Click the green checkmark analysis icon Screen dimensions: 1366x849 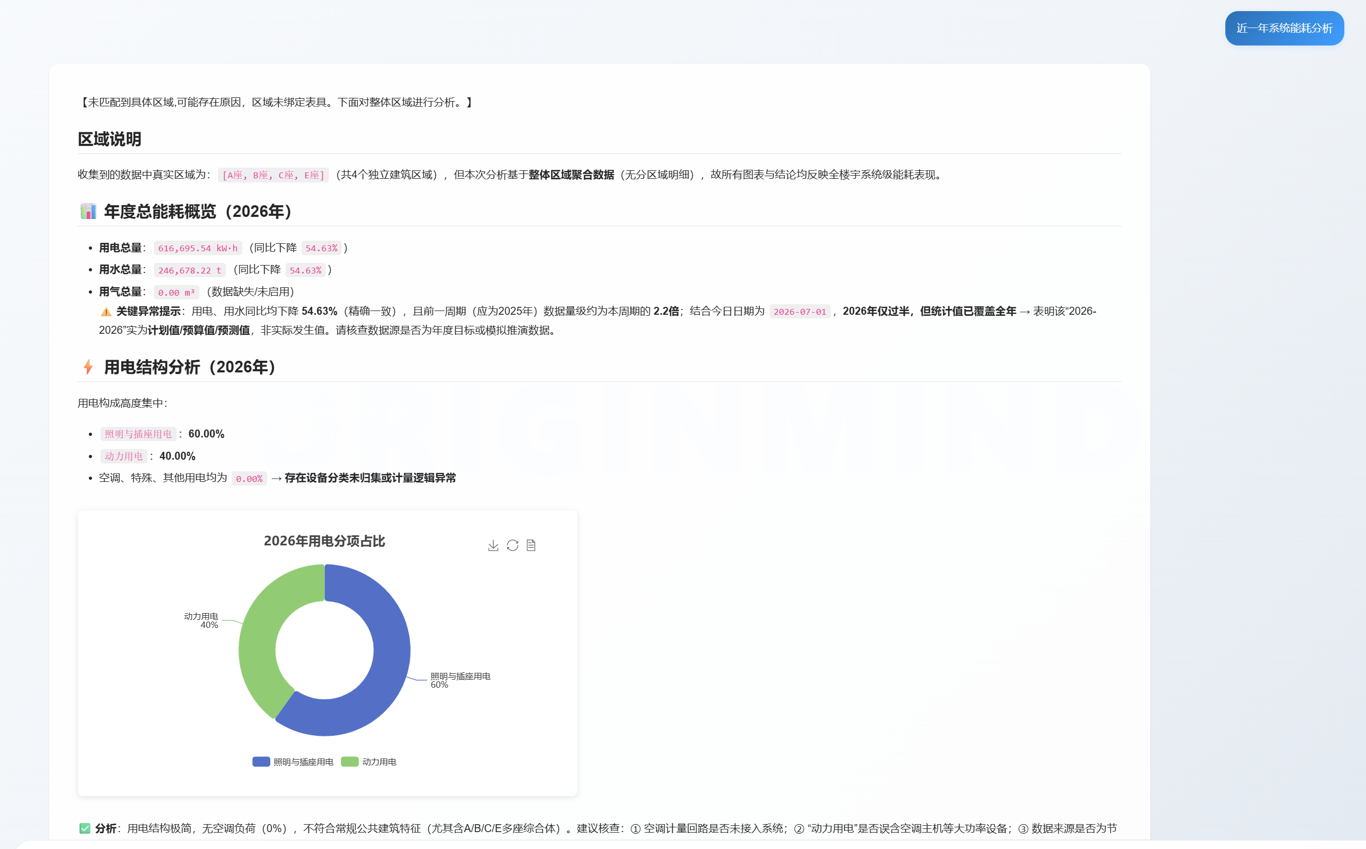click(85, 828)
